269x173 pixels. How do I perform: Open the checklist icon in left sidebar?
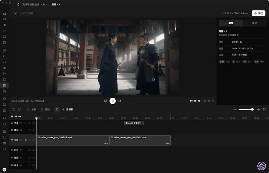(4, 56)
